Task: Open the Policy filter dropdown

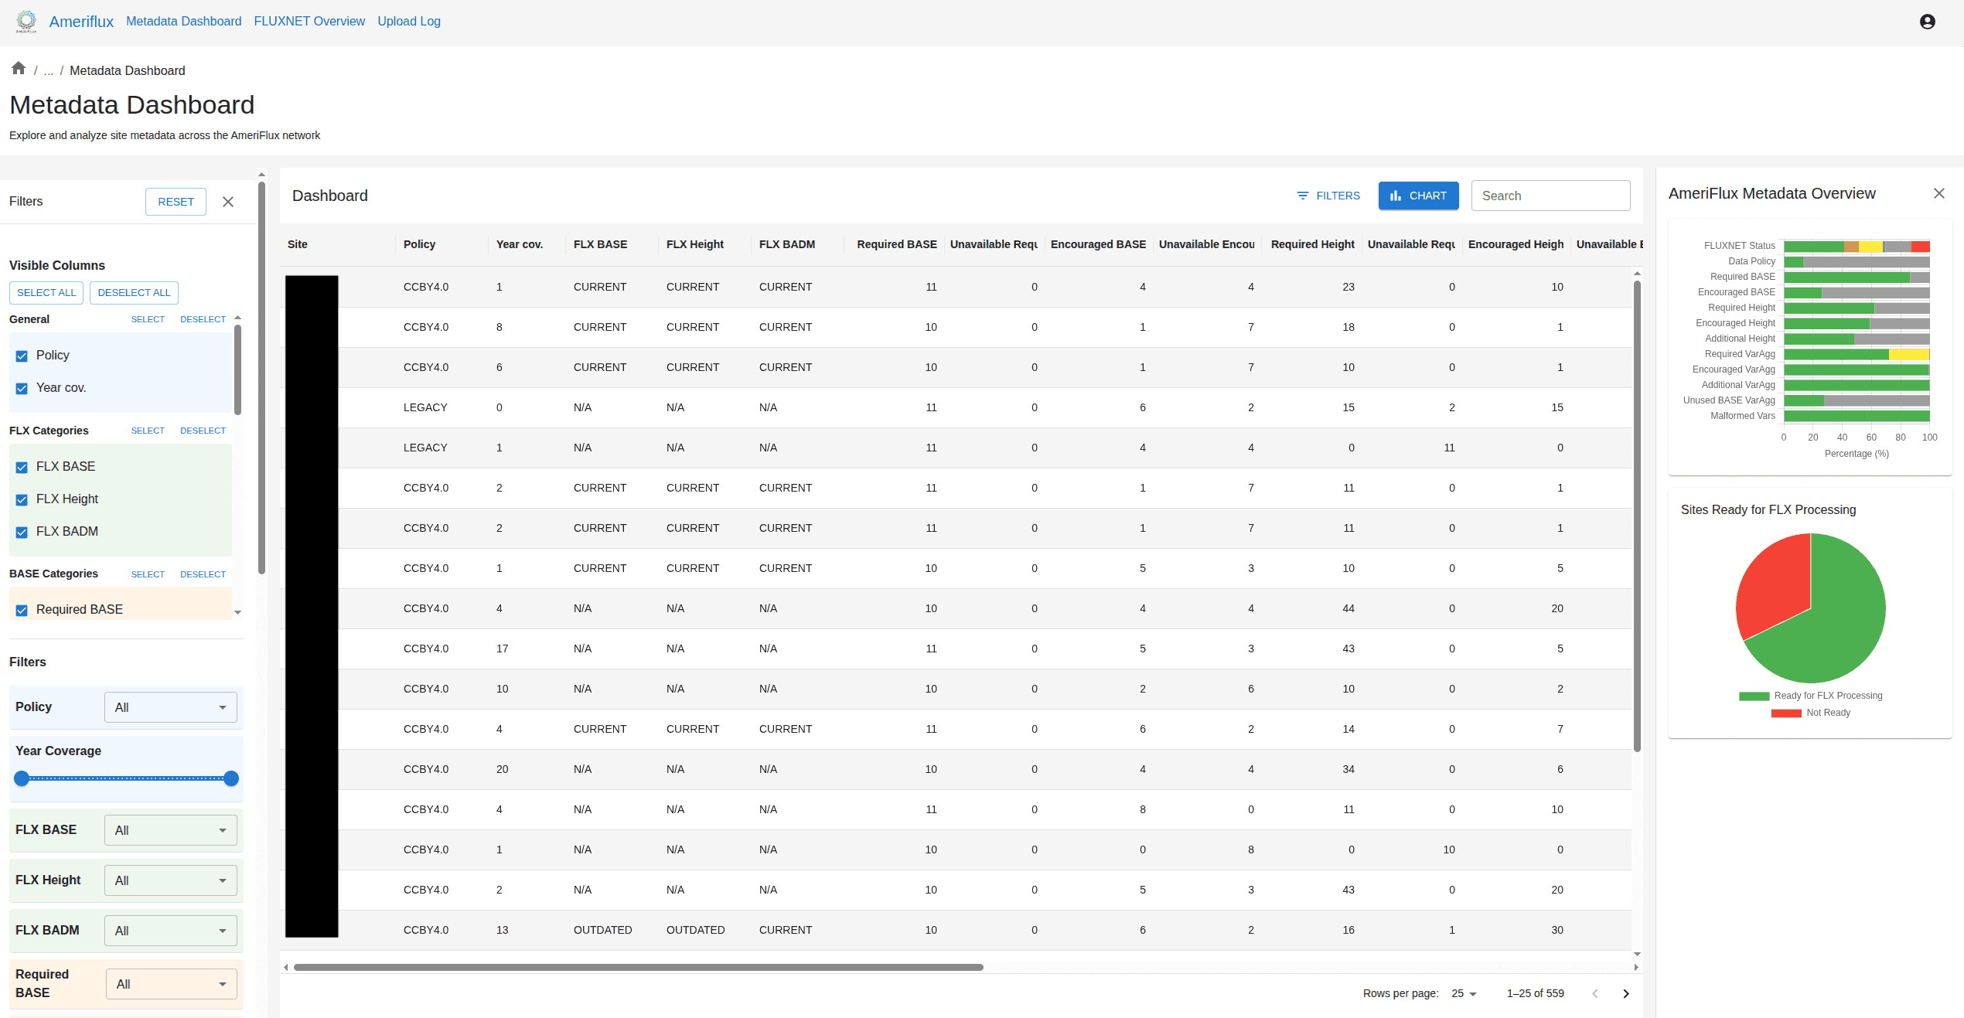Action: [170, 707]
